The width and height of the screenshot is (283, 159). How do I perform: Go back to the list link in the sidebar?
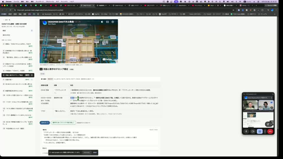(6, 20)
